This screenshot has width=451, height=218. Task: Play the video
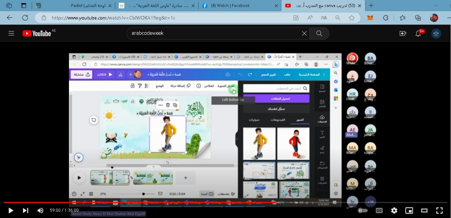tap(11, 210)
